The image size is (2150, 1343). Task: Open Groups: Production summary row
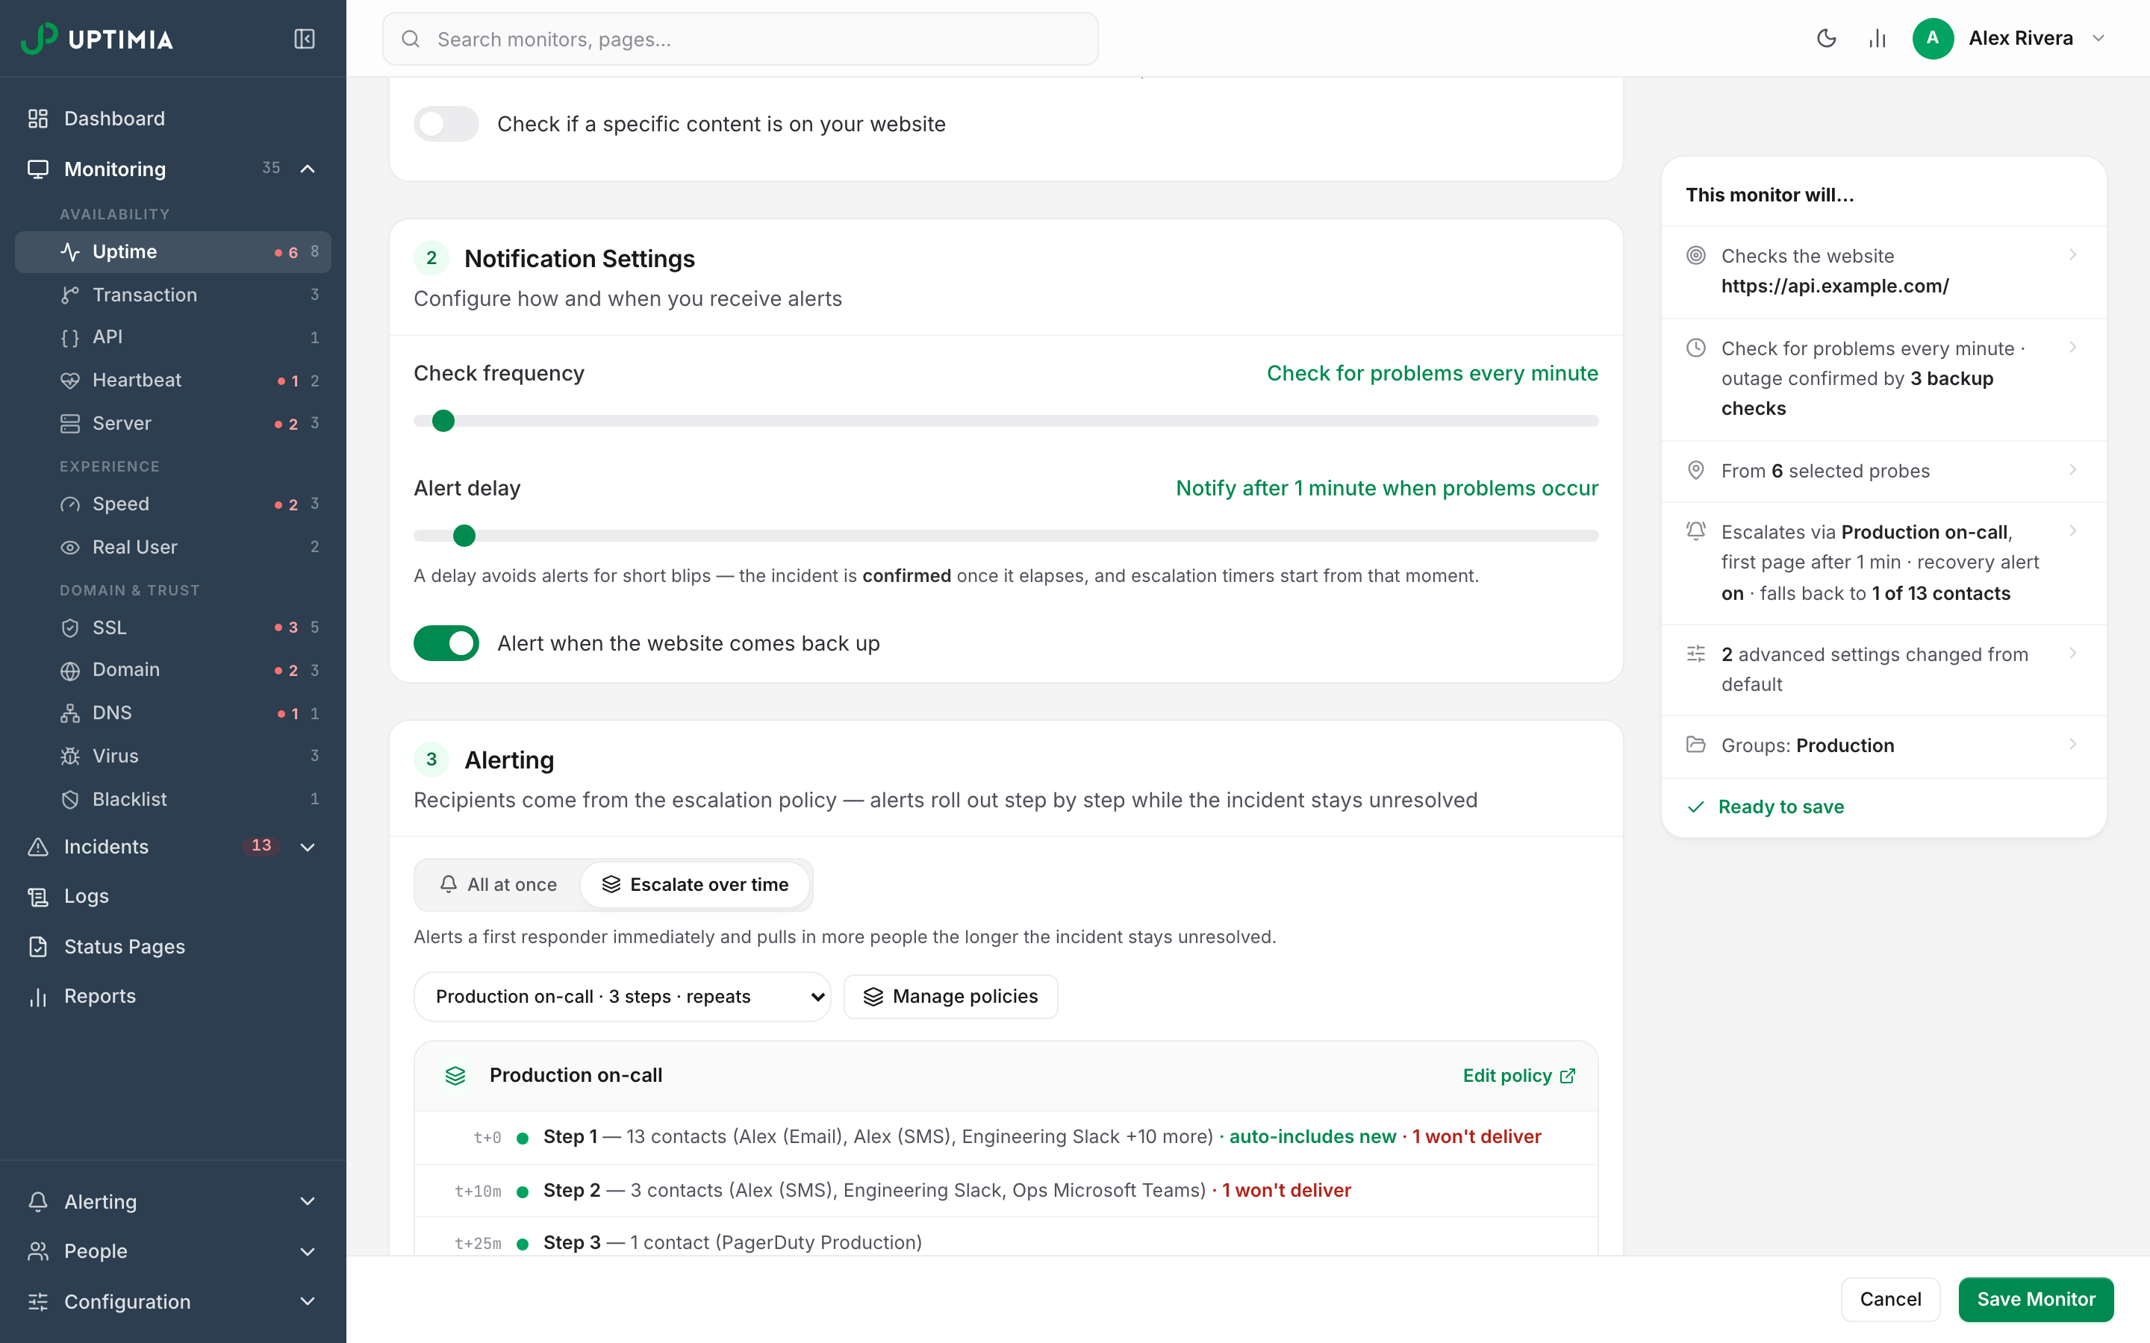[1883, 745]
